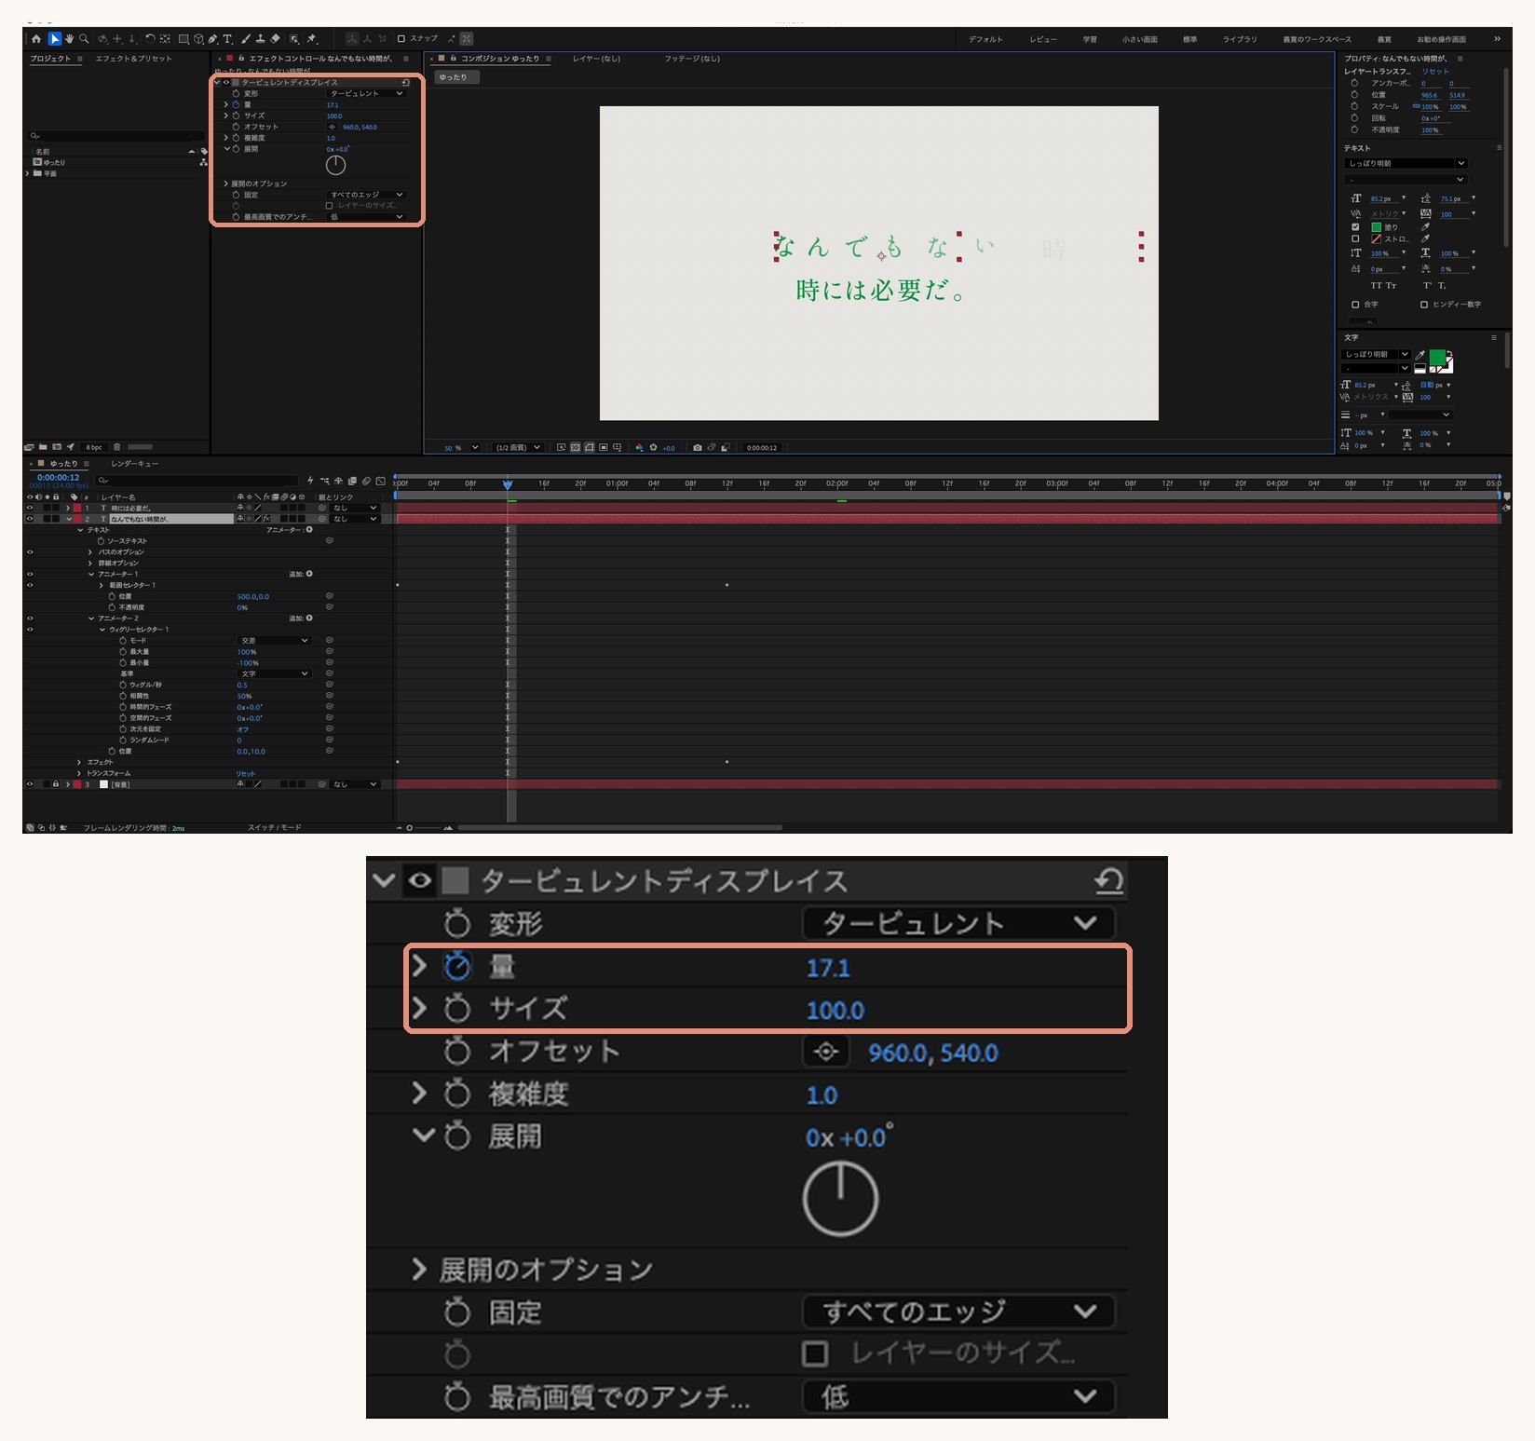Click the Home icon in the toolbar
The width and height of the screenshot is (1535, 1441).
36,39
